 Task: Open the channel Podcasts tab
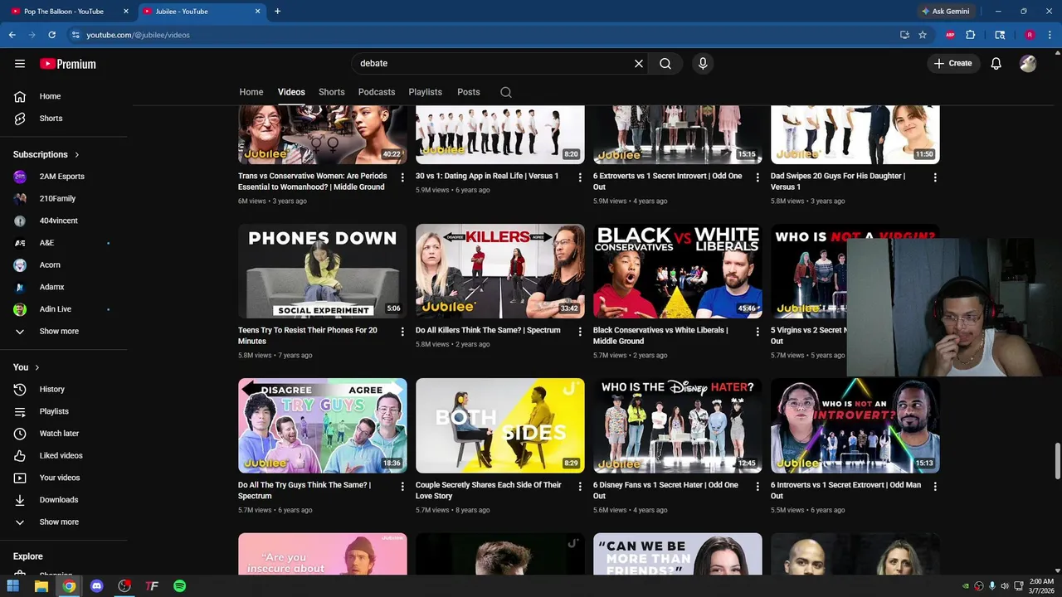(x=377, y=92)
